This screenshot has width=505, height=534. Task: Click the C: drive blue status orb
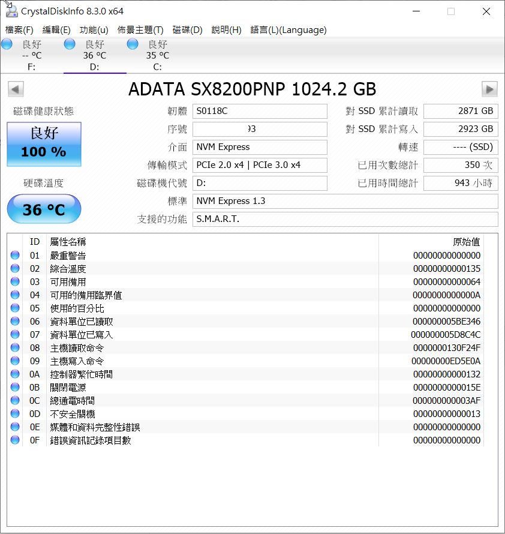coord(133,44)
